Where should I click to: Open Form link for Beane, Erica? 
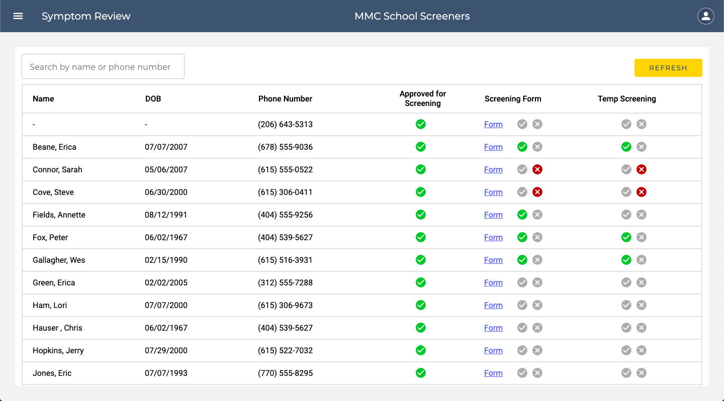click(493, 147)
